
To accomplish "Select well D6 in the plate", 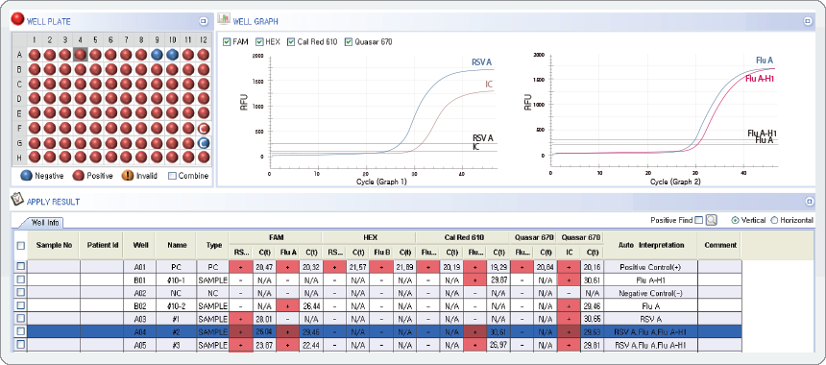I will [x=110, y=99].
